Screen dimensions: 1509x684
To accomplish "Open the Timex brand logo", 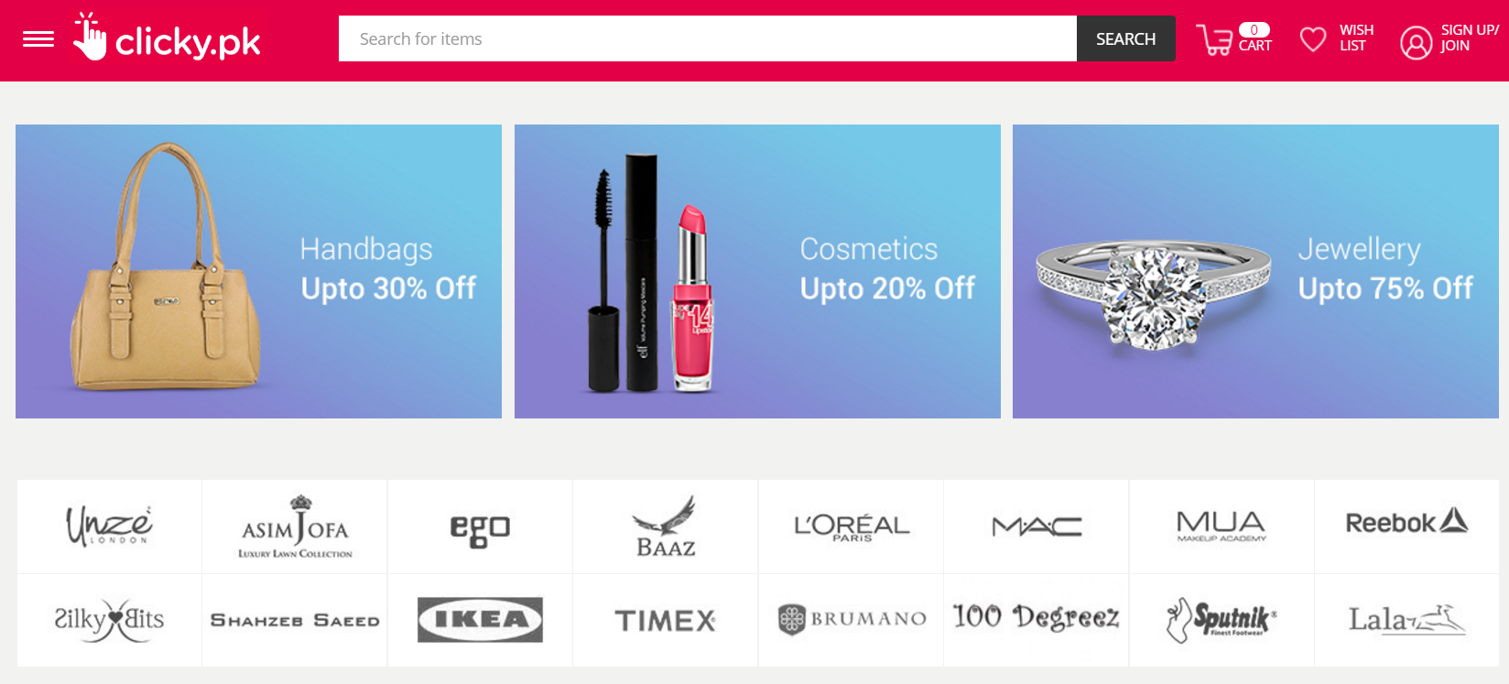I will coord(666,621).
